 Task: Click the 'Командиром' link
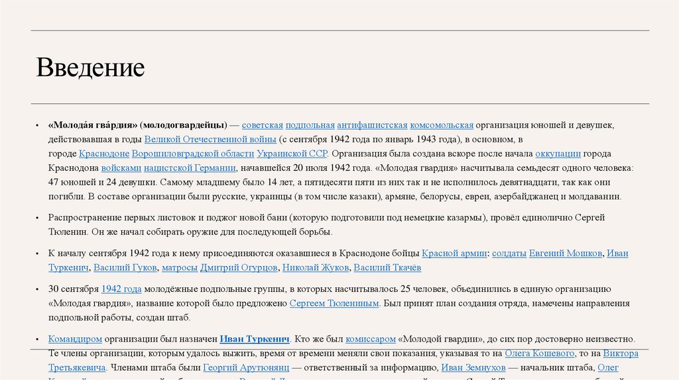point(75,339)
